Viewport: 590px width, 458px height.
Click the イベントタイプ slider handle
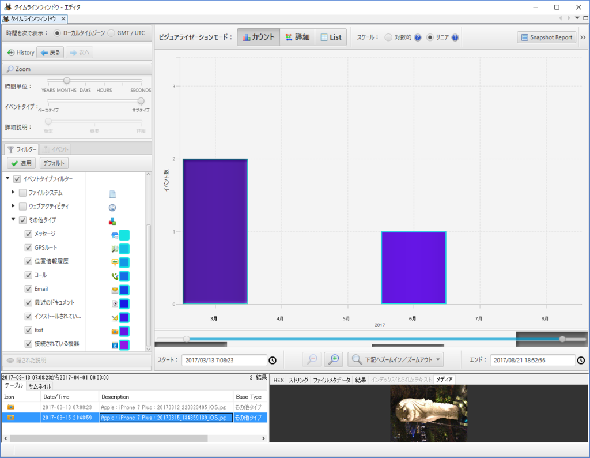click(141, 101)
